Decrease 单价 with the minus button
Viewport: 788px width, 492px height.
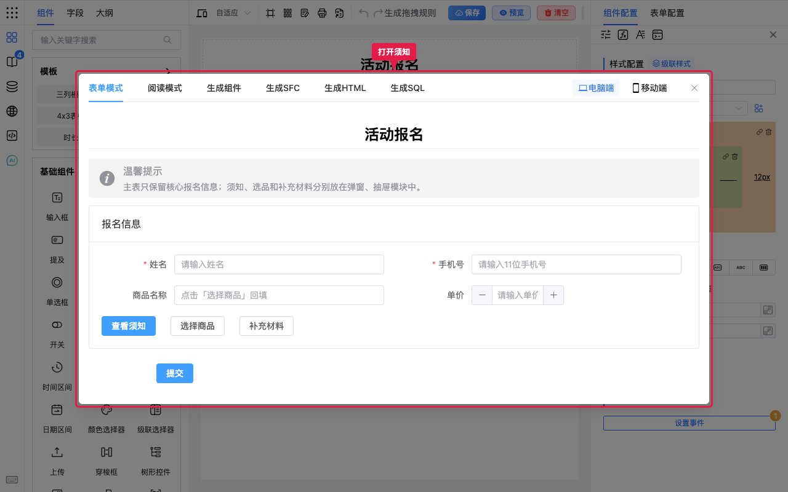482,295
